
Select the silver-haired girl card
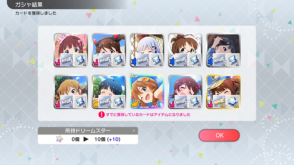(x=147, y=50)
